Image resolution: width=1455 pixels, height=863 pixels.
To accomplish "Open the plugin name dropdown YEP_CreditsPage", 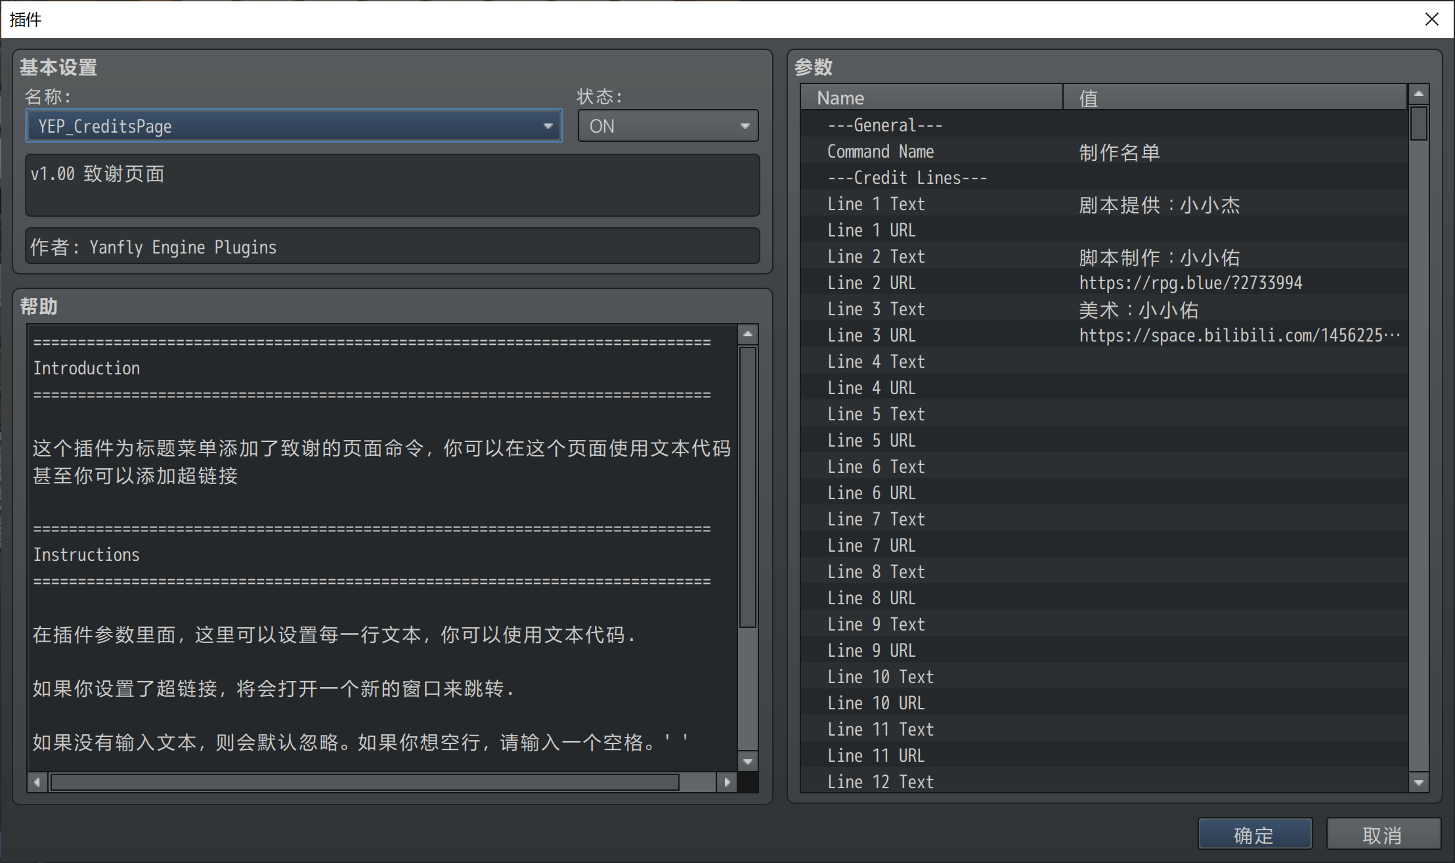I will tap(293, 125).
